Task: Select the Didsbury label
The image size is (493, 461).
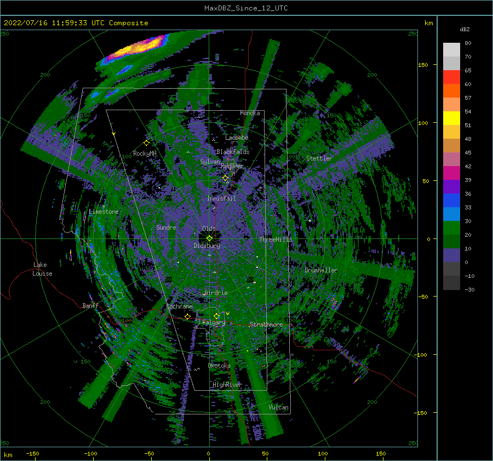Action: 207,246
